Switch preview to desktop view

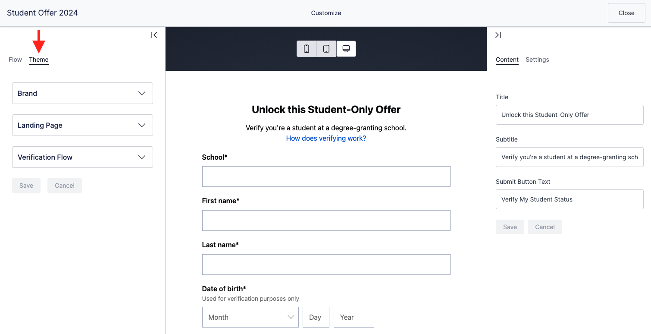coord(346,49)
